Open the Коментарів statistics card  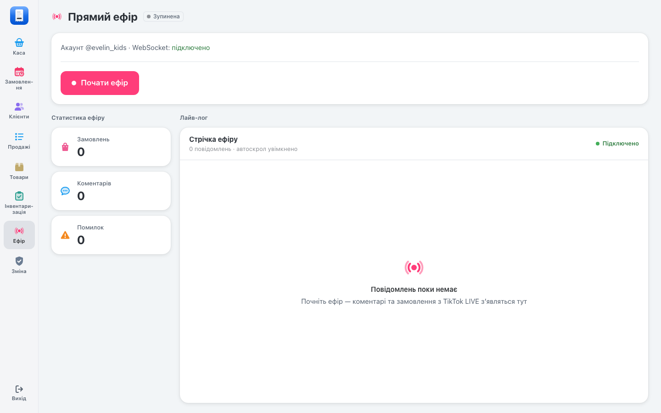coord(111,191)
